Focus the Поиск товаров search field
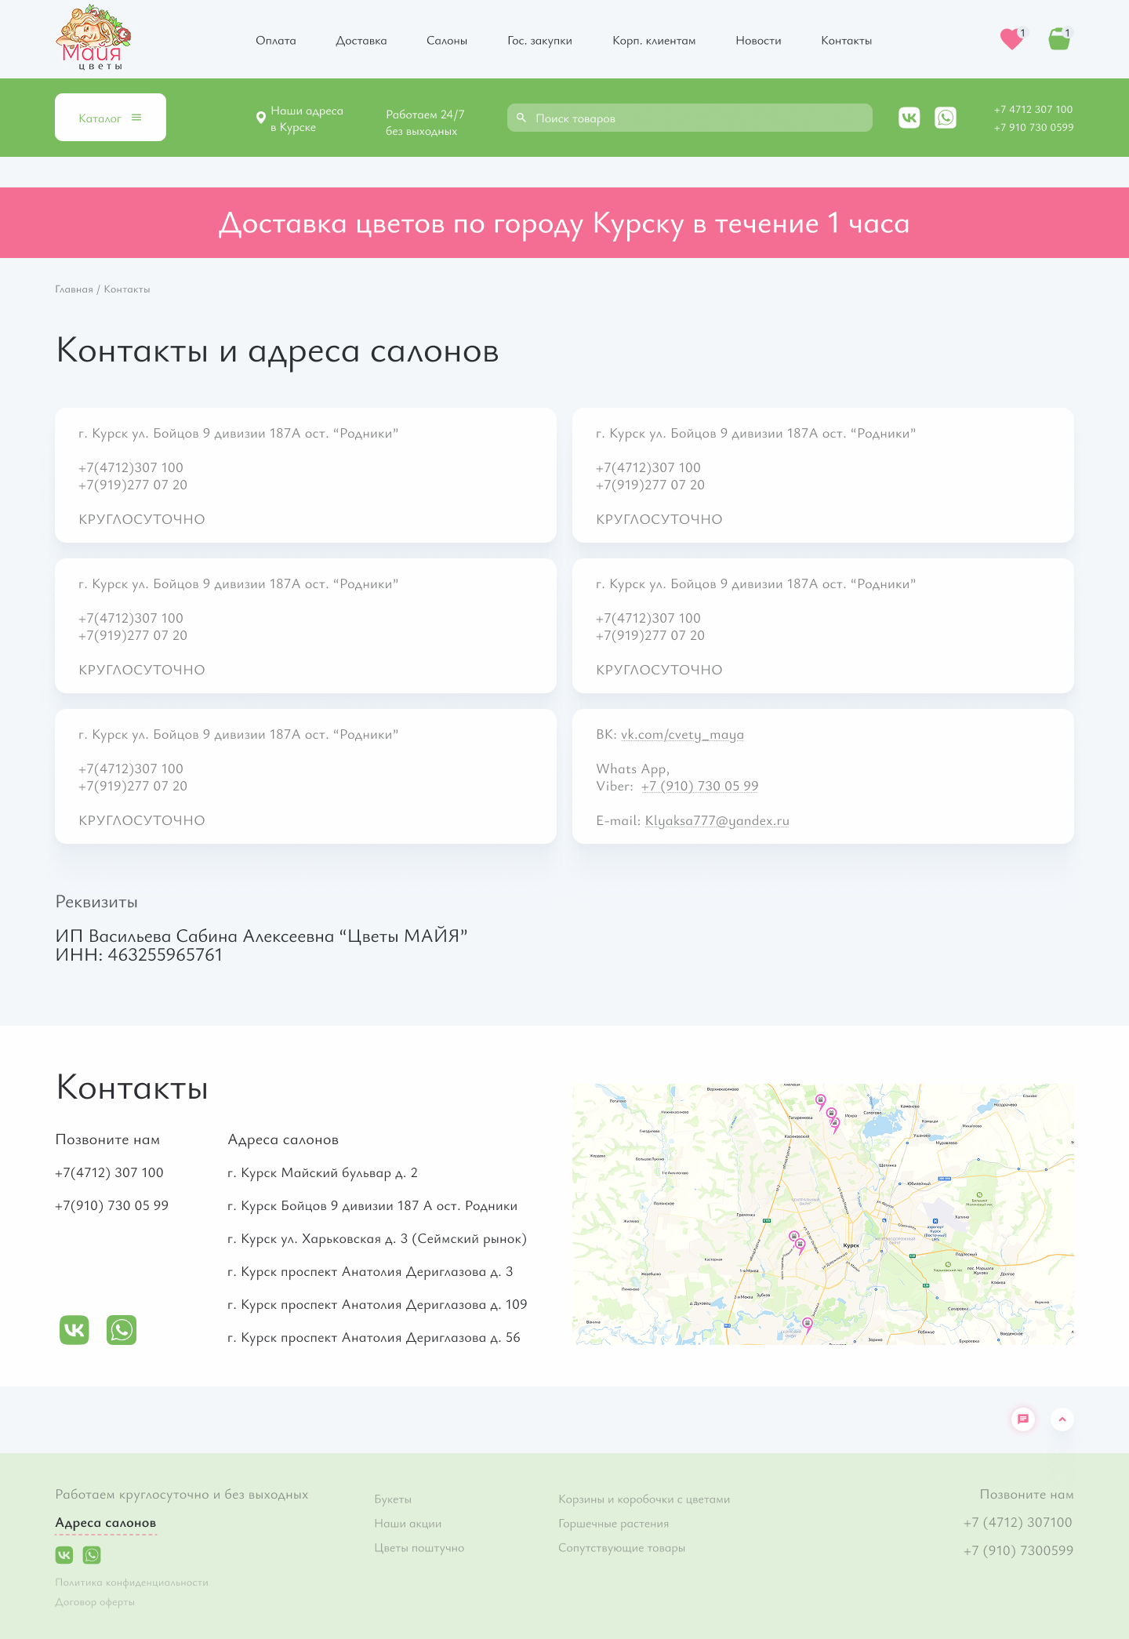 pyautogui.click(x=690, y=118)
